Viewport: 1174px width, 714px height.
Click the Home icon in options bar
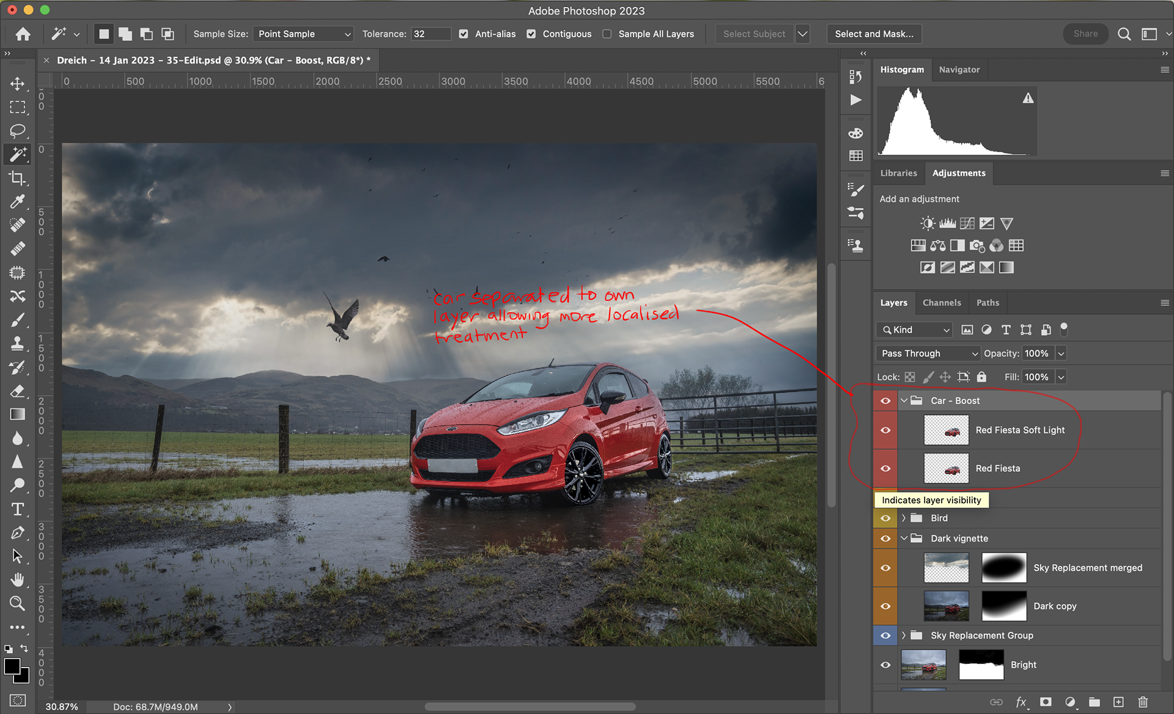[x=23, y=34]
